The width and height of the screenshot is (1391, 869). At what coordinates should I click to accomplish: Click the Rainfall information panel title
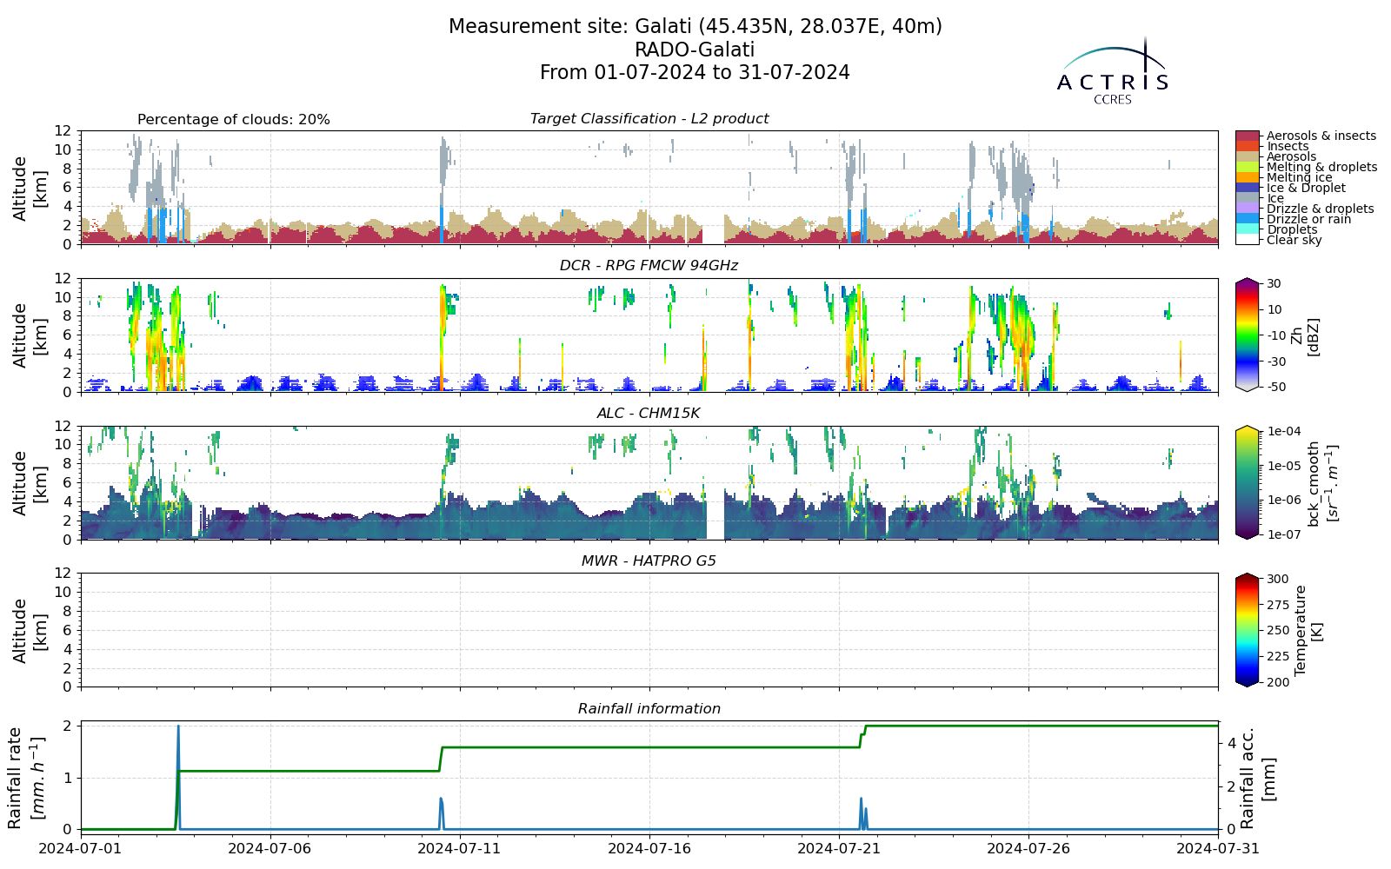click(649, 709)
